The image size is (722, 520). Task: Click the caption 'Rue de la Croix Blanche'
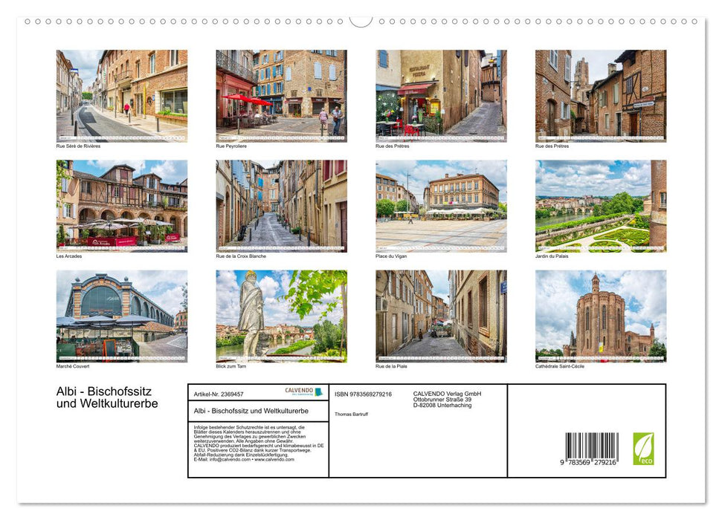tap(241, 256)
